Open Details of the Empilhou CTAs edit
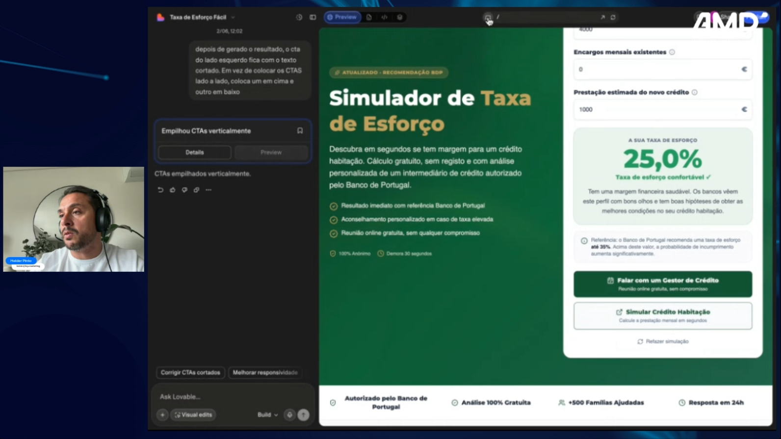The width and height of the screenshot is (781, 439). 195,153
